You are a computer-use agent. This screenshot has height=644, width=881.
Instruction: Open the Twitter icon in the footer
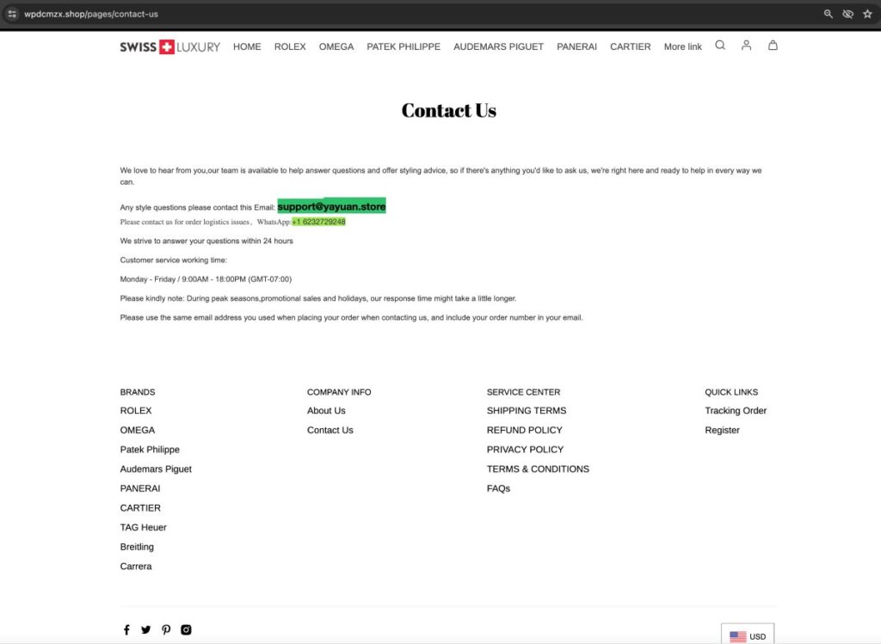coord(146,629)
